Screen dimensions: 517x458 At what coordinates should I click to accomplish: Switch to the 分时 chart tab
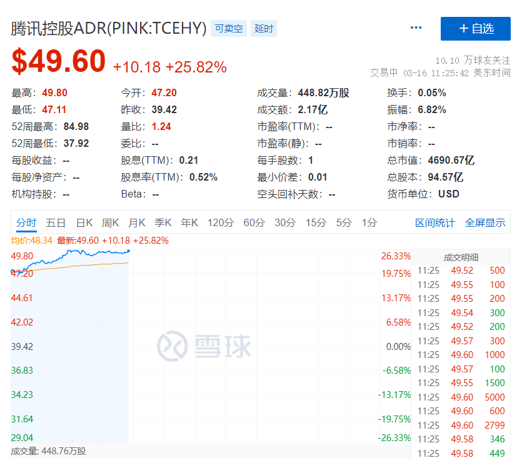point(26,223)
